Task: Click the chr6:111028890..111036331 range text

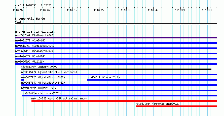Action: click(34, 6)
